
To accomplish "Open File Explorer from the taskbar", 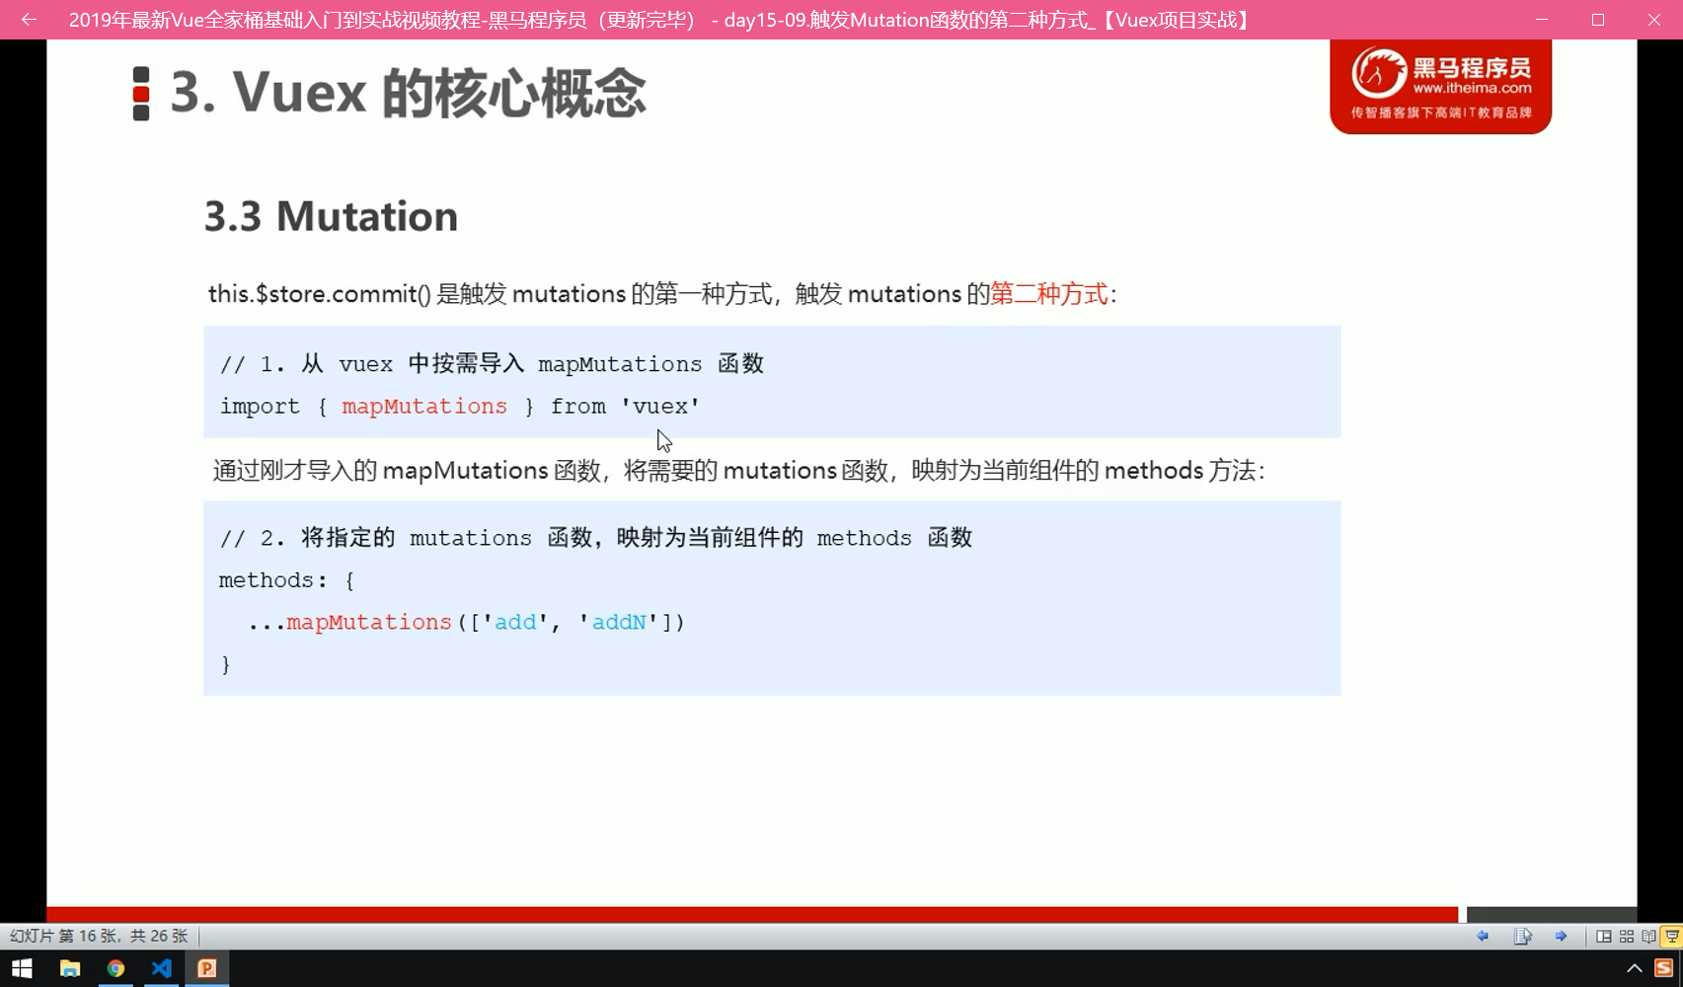I will [x=69, y=968].
